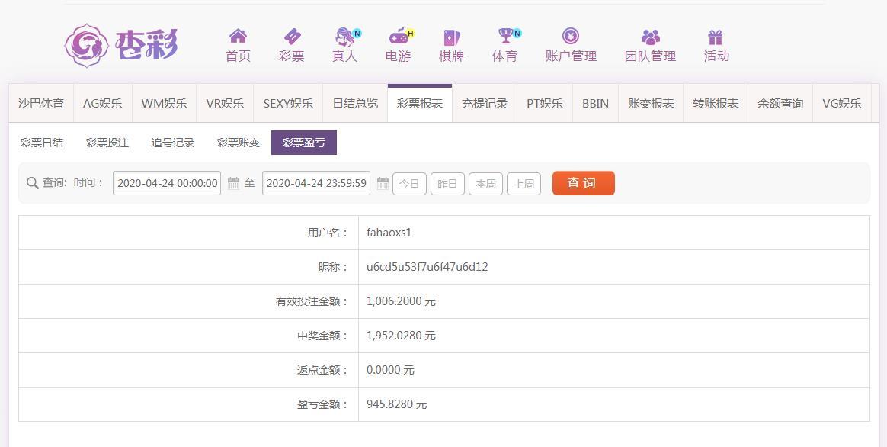This screenshot has width=887, height=447.
Task: Click username value fahaoxs1
Action: coord(389,233)
